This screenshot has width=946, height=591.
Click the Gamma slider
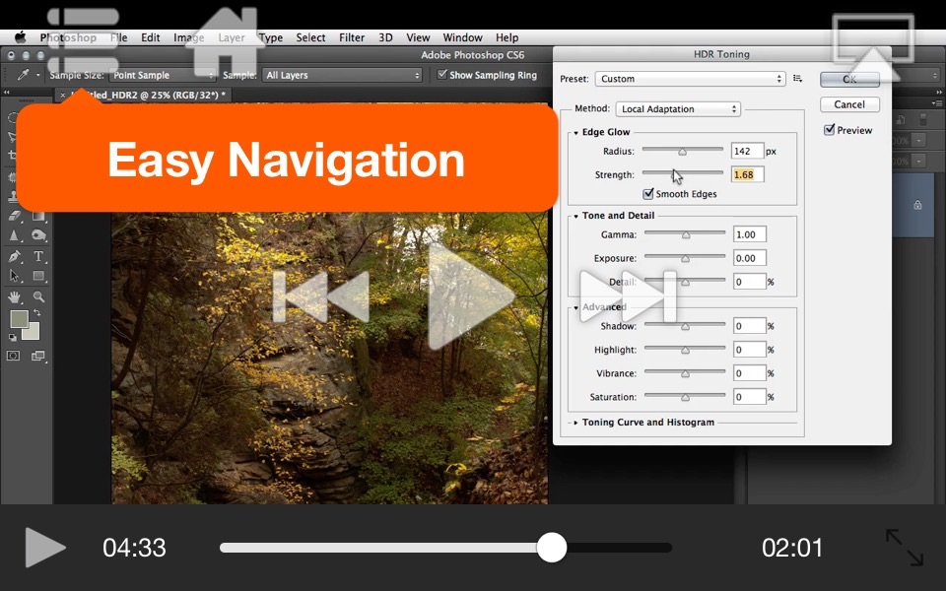(x=685, y=234)
